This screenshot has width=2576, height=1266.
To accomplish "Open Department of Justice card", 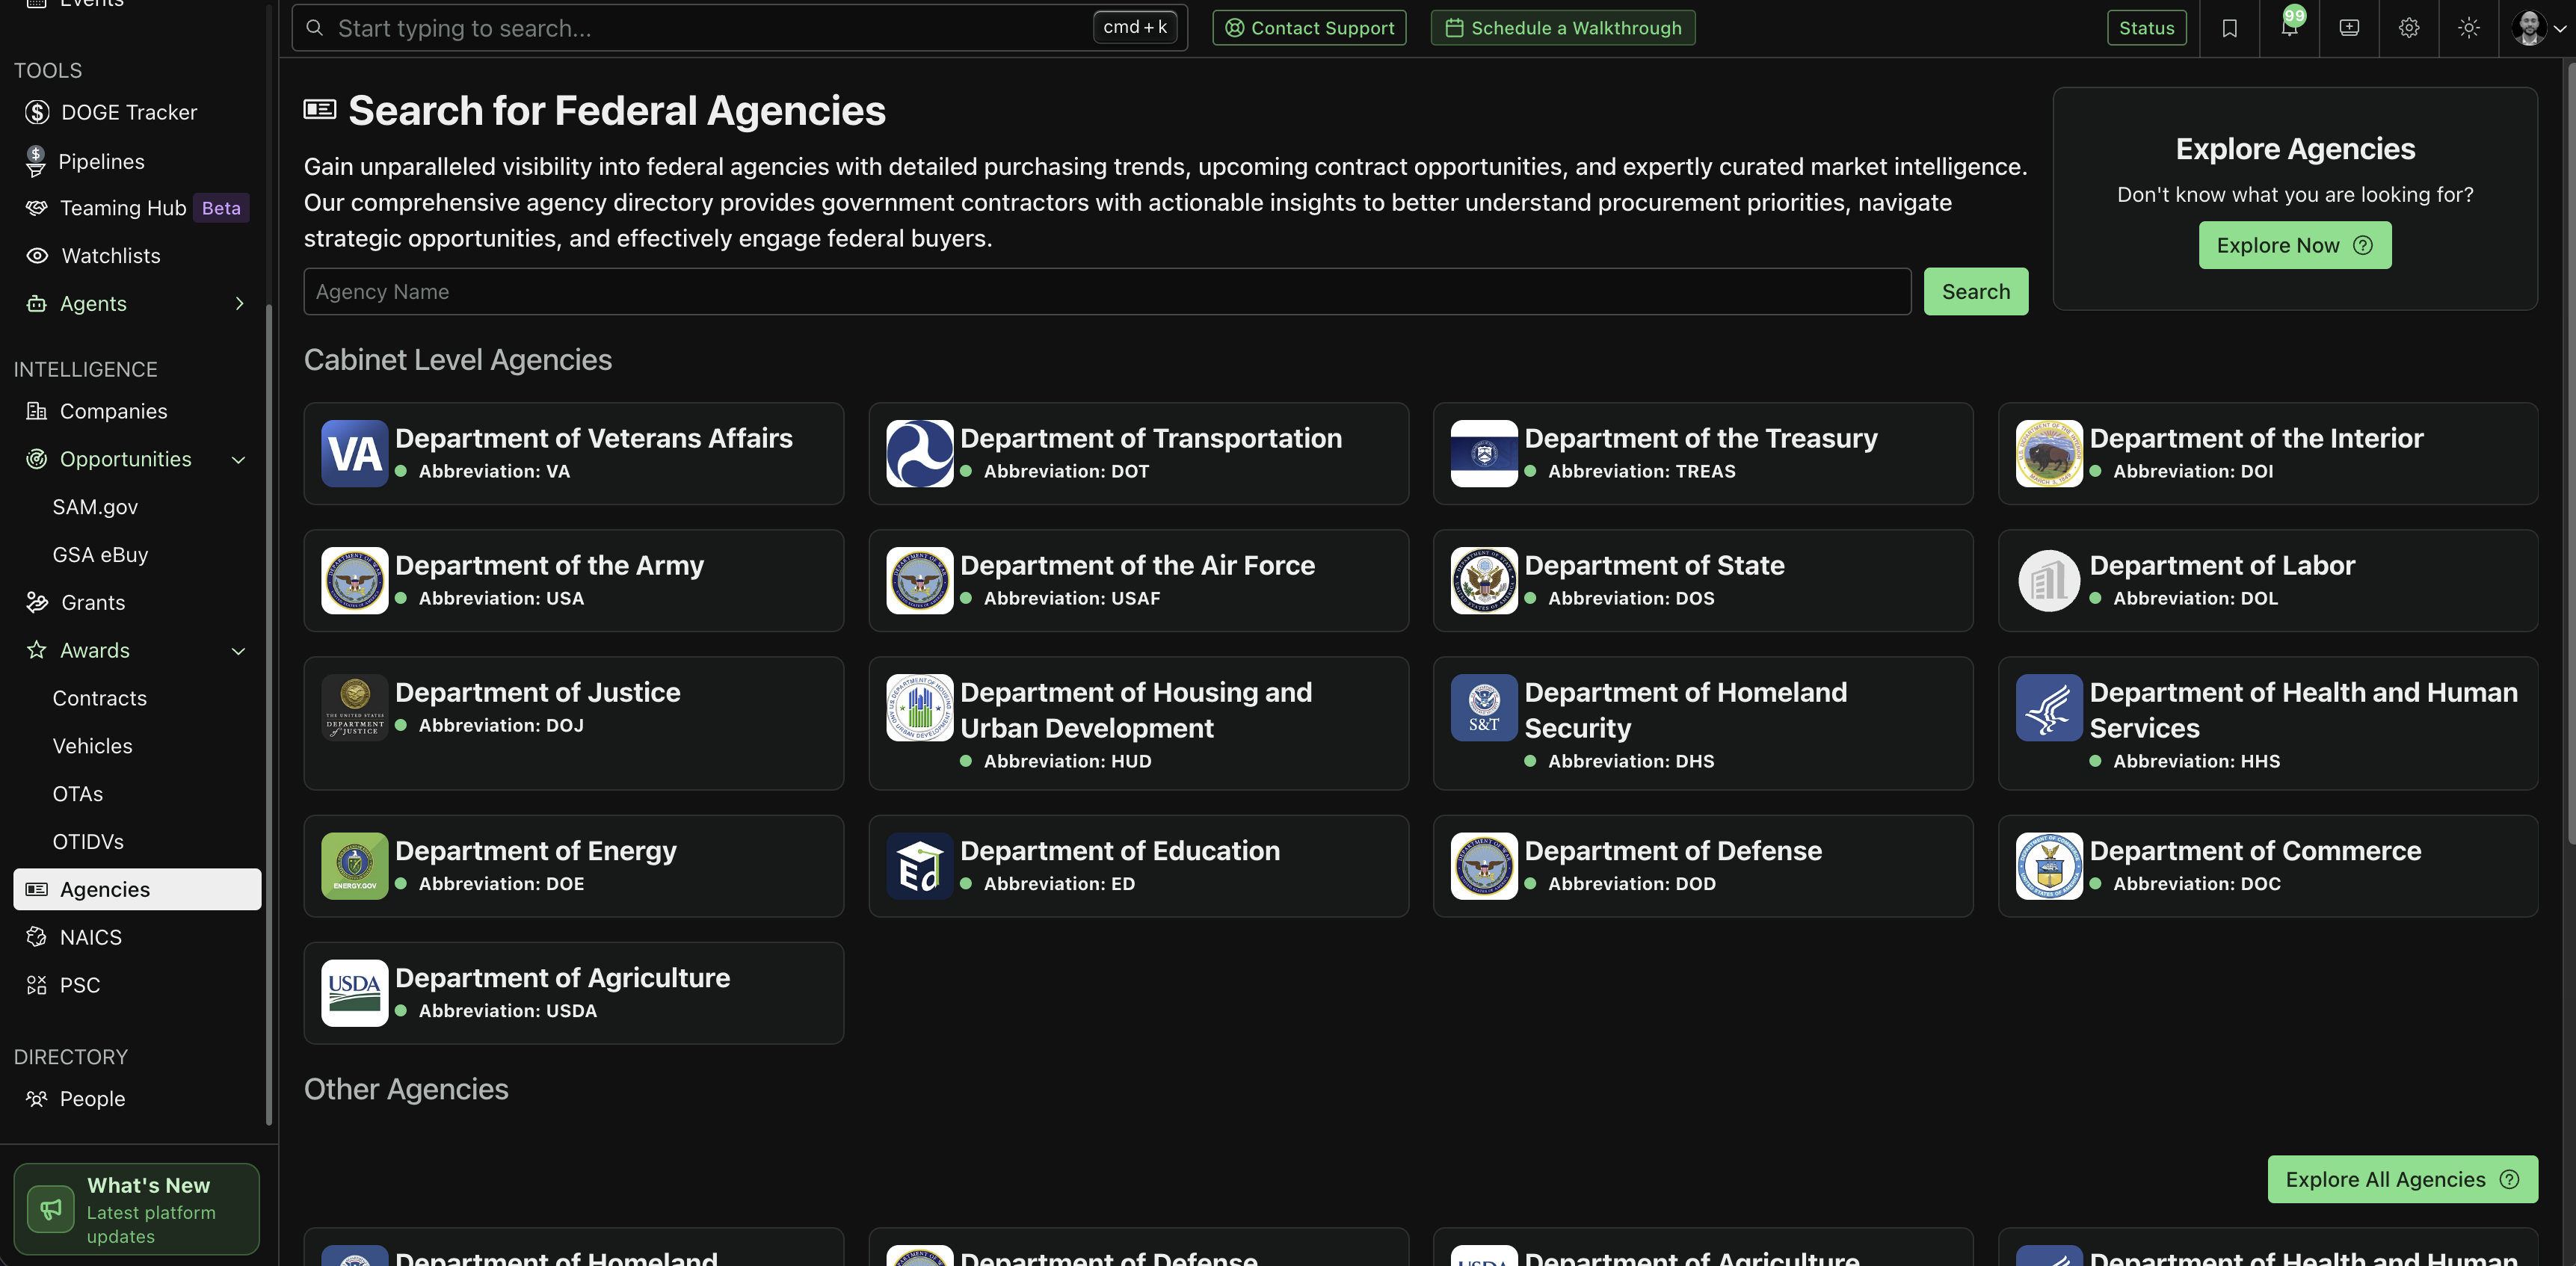I will [574, 723].
